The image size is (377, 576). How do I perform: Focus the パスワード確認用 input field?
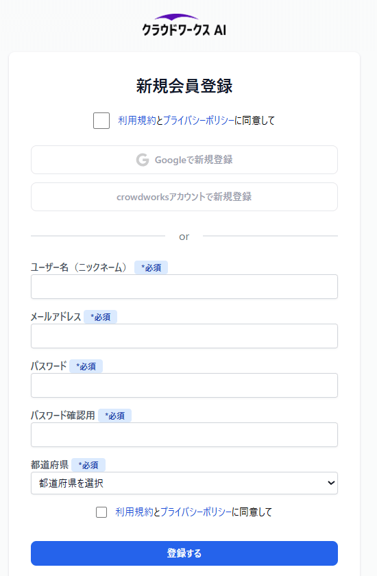coord(184,435)
